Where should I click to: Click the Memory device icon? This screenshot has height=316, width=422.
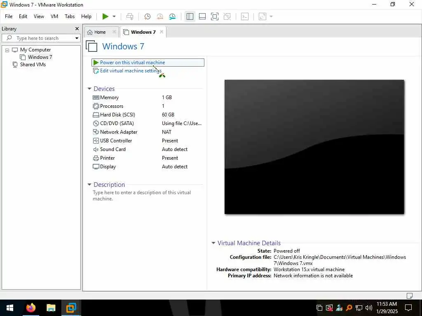click(96, 98)
